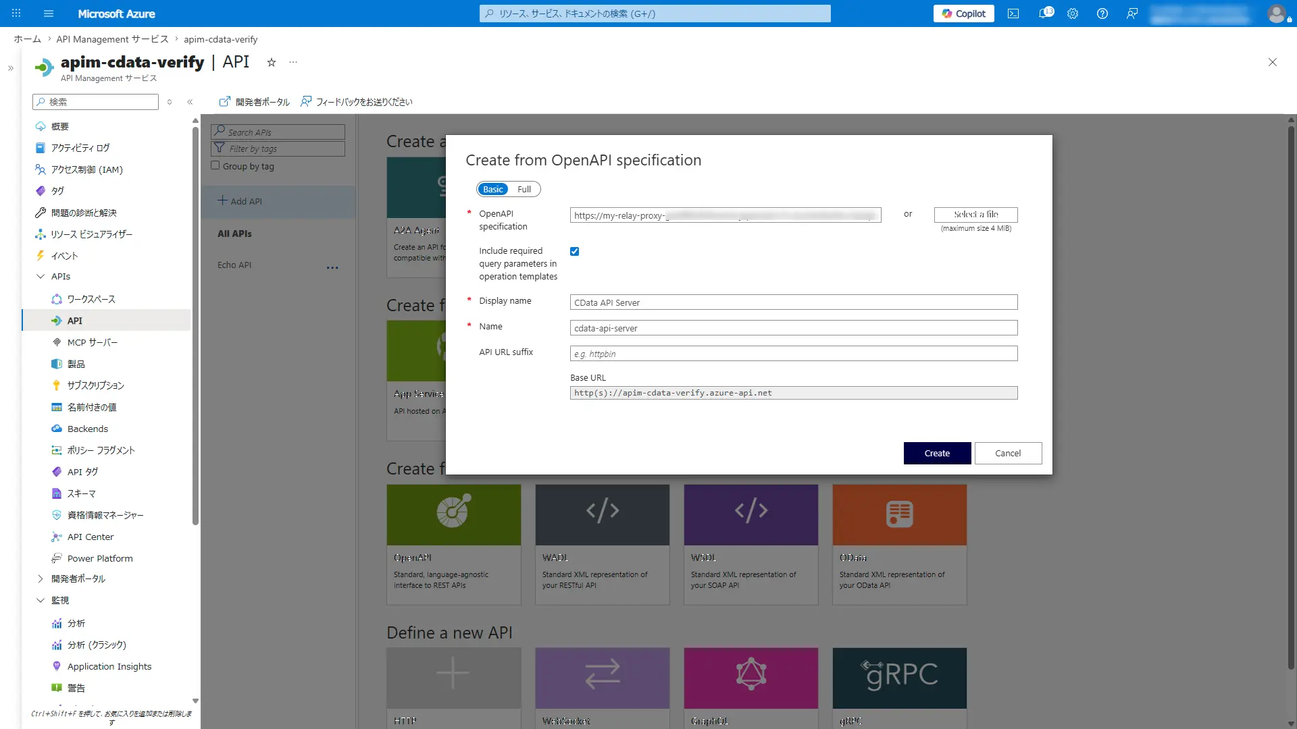
Task: Toggle the Group by tag checkbox
Action: (215, 165)
